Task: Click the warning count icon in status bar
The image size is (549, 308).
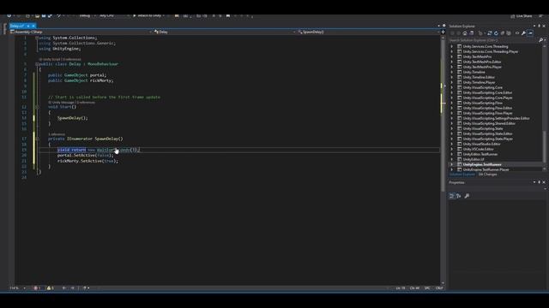Action: (x=50, y=288)
